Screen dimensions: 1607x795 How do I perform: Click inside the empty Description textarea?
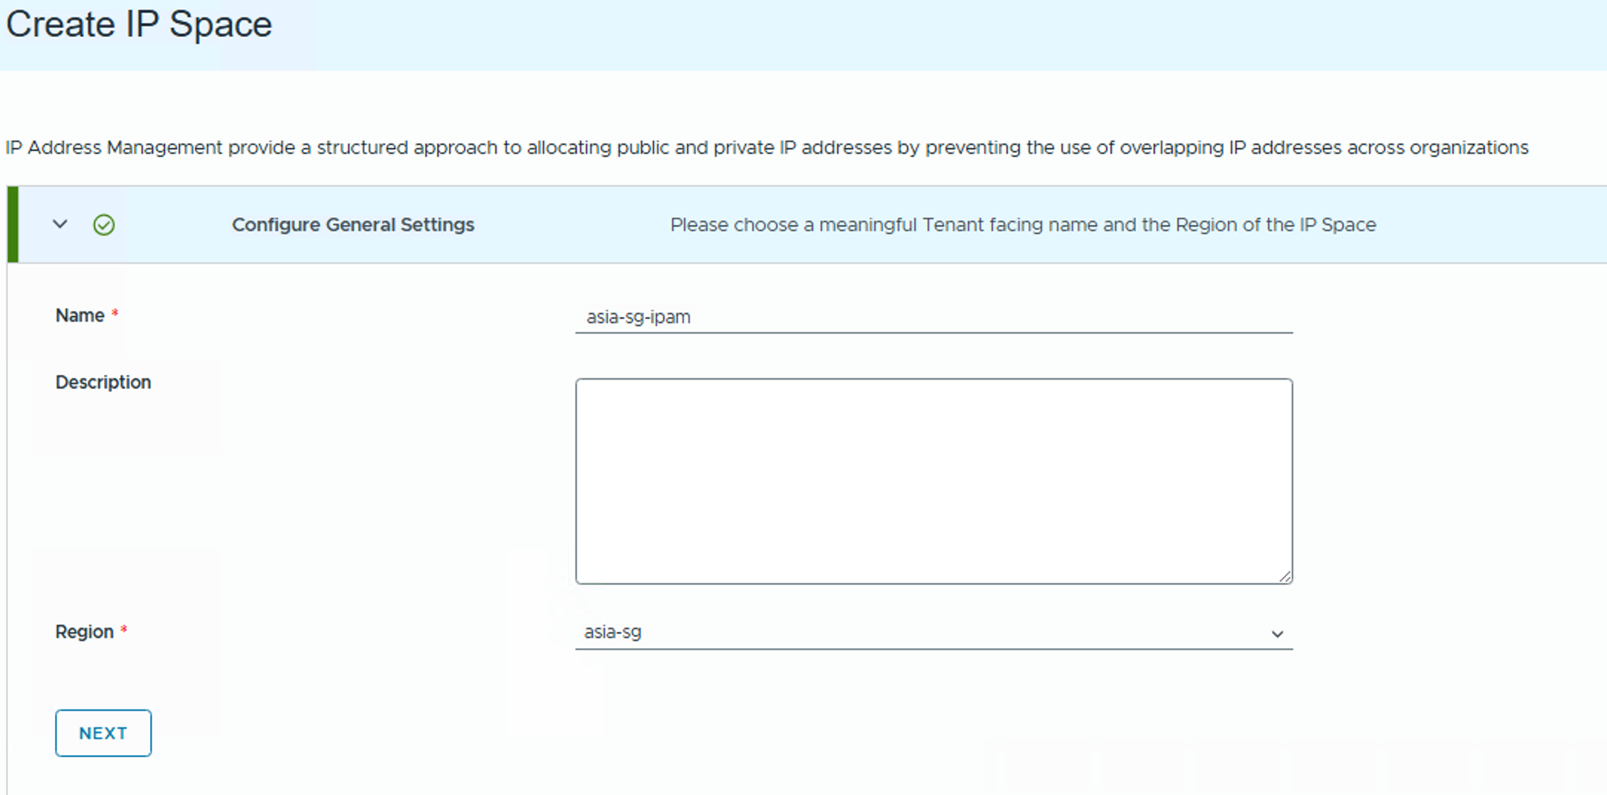point(933,481)
